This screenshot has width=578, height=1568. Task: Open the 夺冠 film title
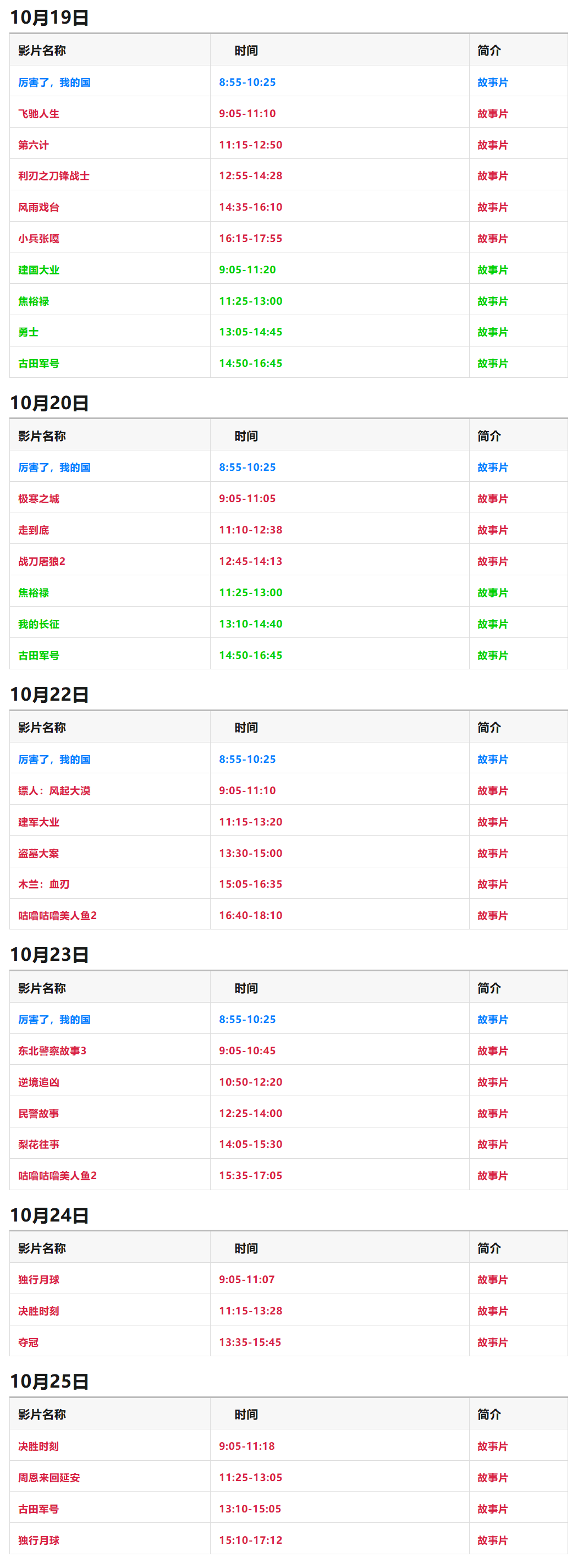click(x=29, y=1342)
